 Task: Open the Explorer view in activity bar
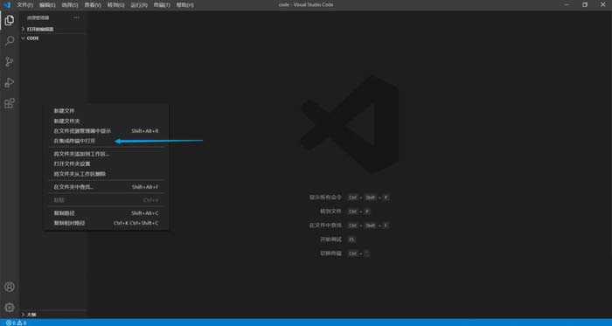[x=10, y=20]
